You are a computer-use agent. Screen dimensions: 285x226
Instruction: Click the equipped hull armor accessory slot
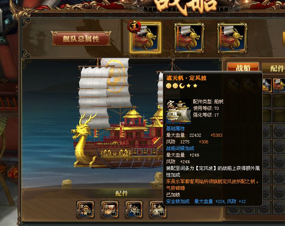point(110,210)
